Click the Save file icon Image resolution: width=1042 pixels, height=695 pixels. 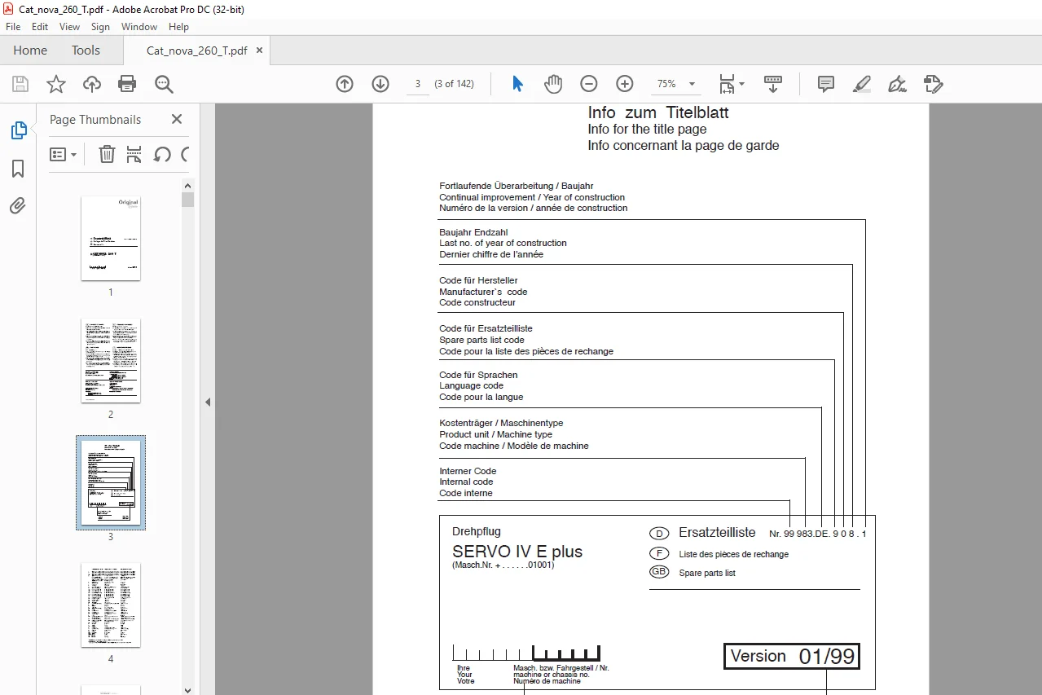click(x=20, y=84)
